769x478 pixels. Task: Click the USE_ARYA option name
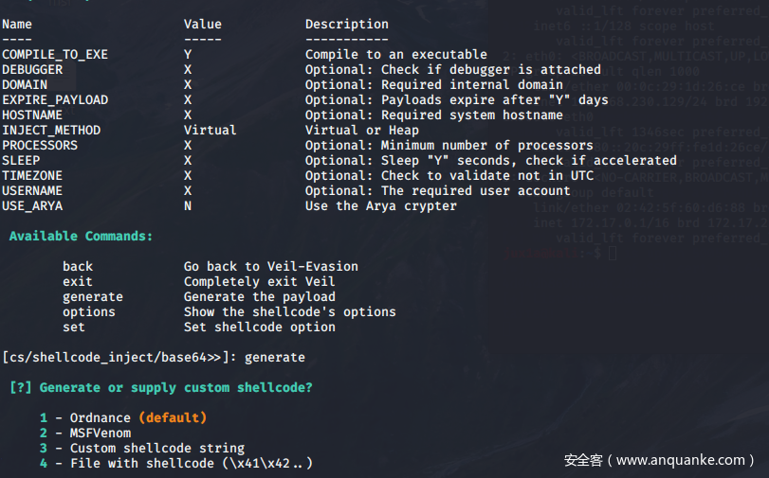click(32, 206)
